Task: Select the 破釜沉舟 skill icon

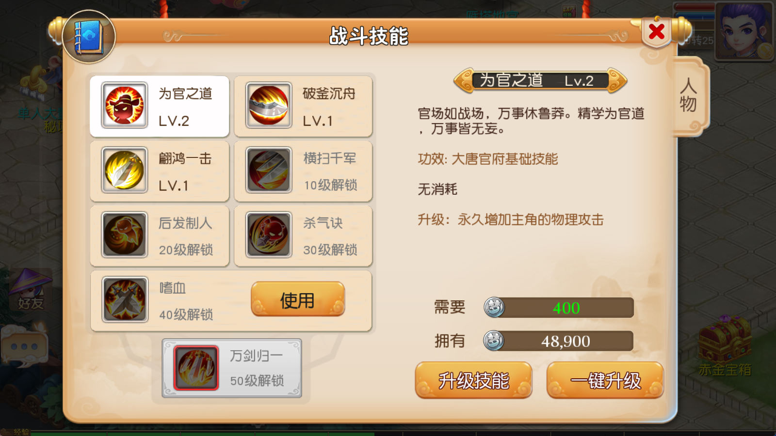Action: (268, 105)
